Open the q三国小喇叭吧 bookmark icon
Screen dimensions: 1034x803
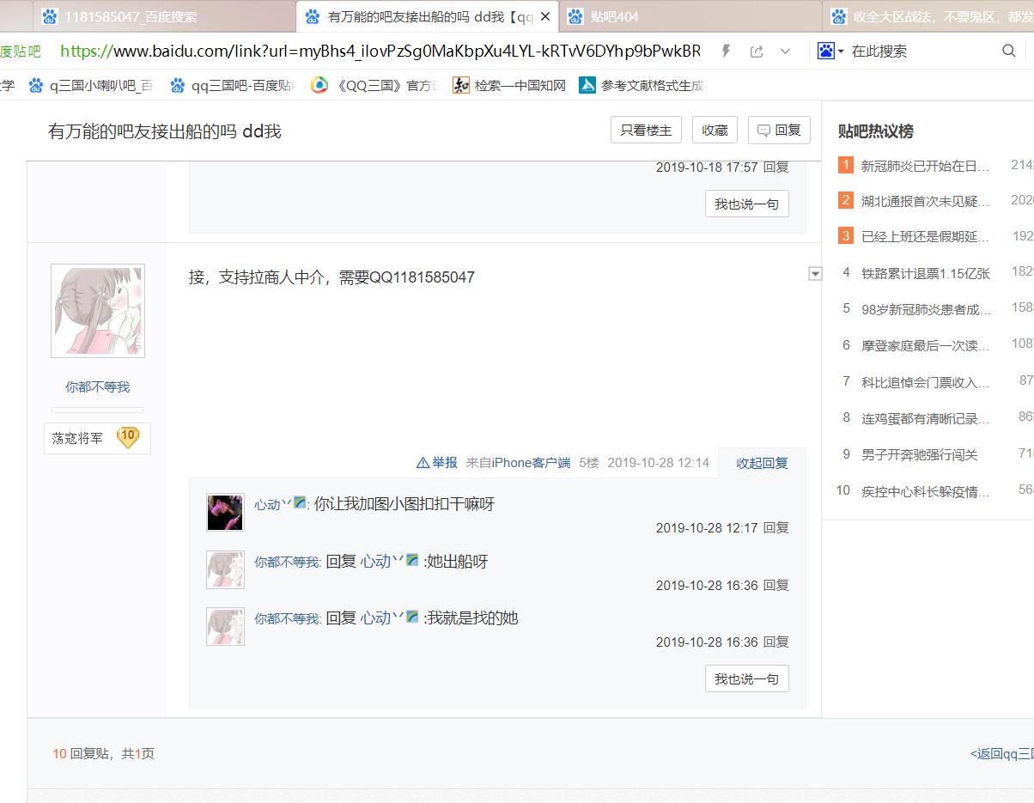point(36,85)
